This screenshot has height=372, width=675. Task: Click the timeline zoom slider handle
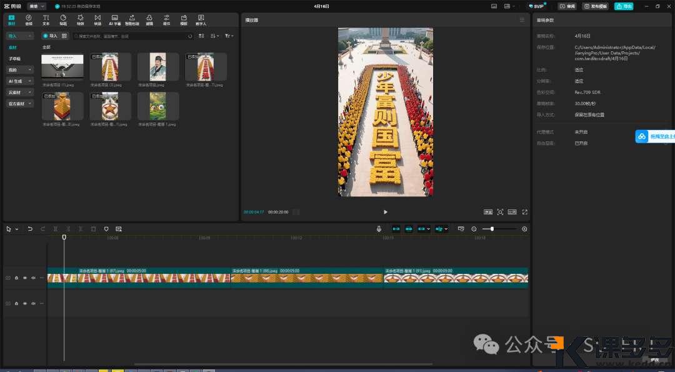[x=492, y=229]
